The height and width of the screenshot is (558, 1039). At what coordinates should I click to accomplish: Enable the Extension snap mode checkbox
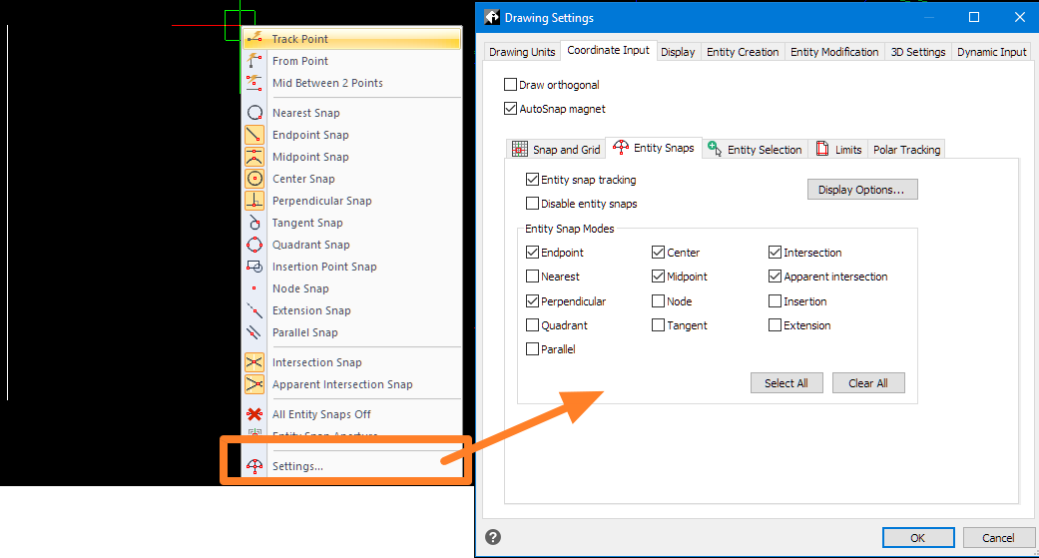click(775, 324)
